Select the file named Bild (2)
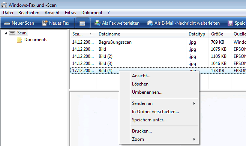The width and height of the screenshot is (246, 146). (105, 56)
